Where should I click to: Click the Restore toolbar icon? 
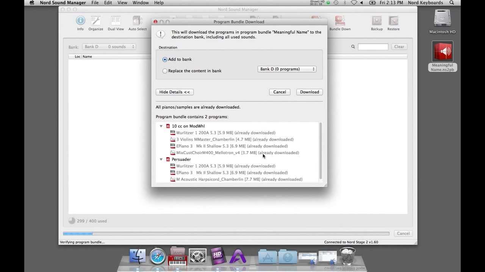(x=393, y=23)
